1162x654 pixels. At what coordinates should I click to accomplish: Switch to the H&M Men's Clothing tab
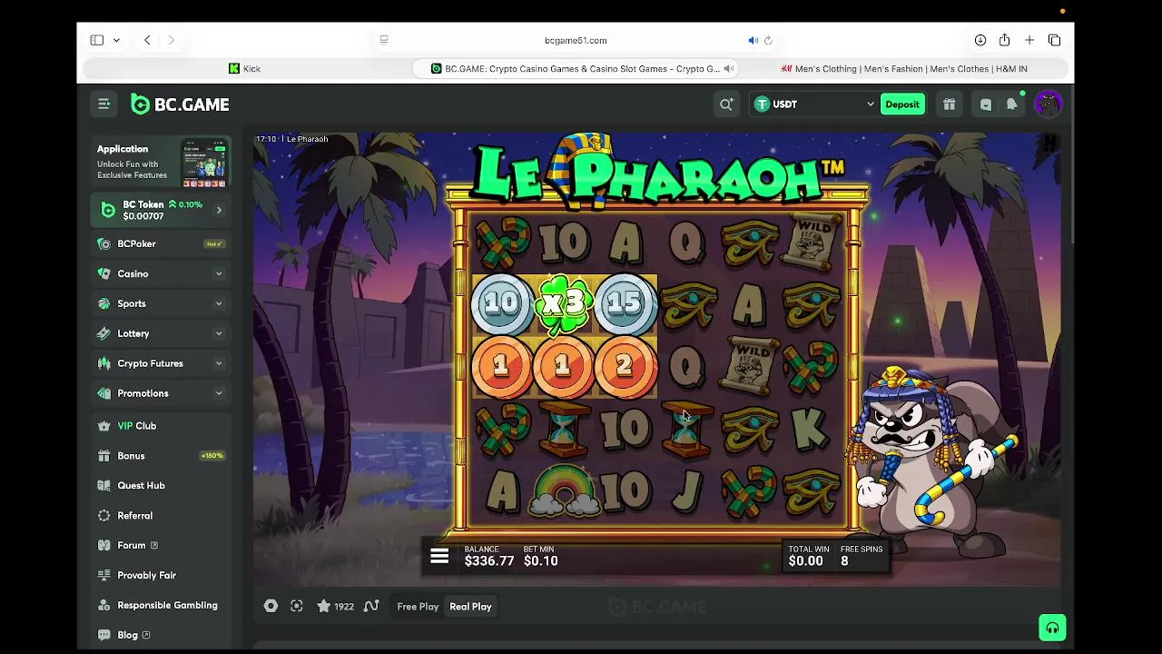click(x=904, y=68)
